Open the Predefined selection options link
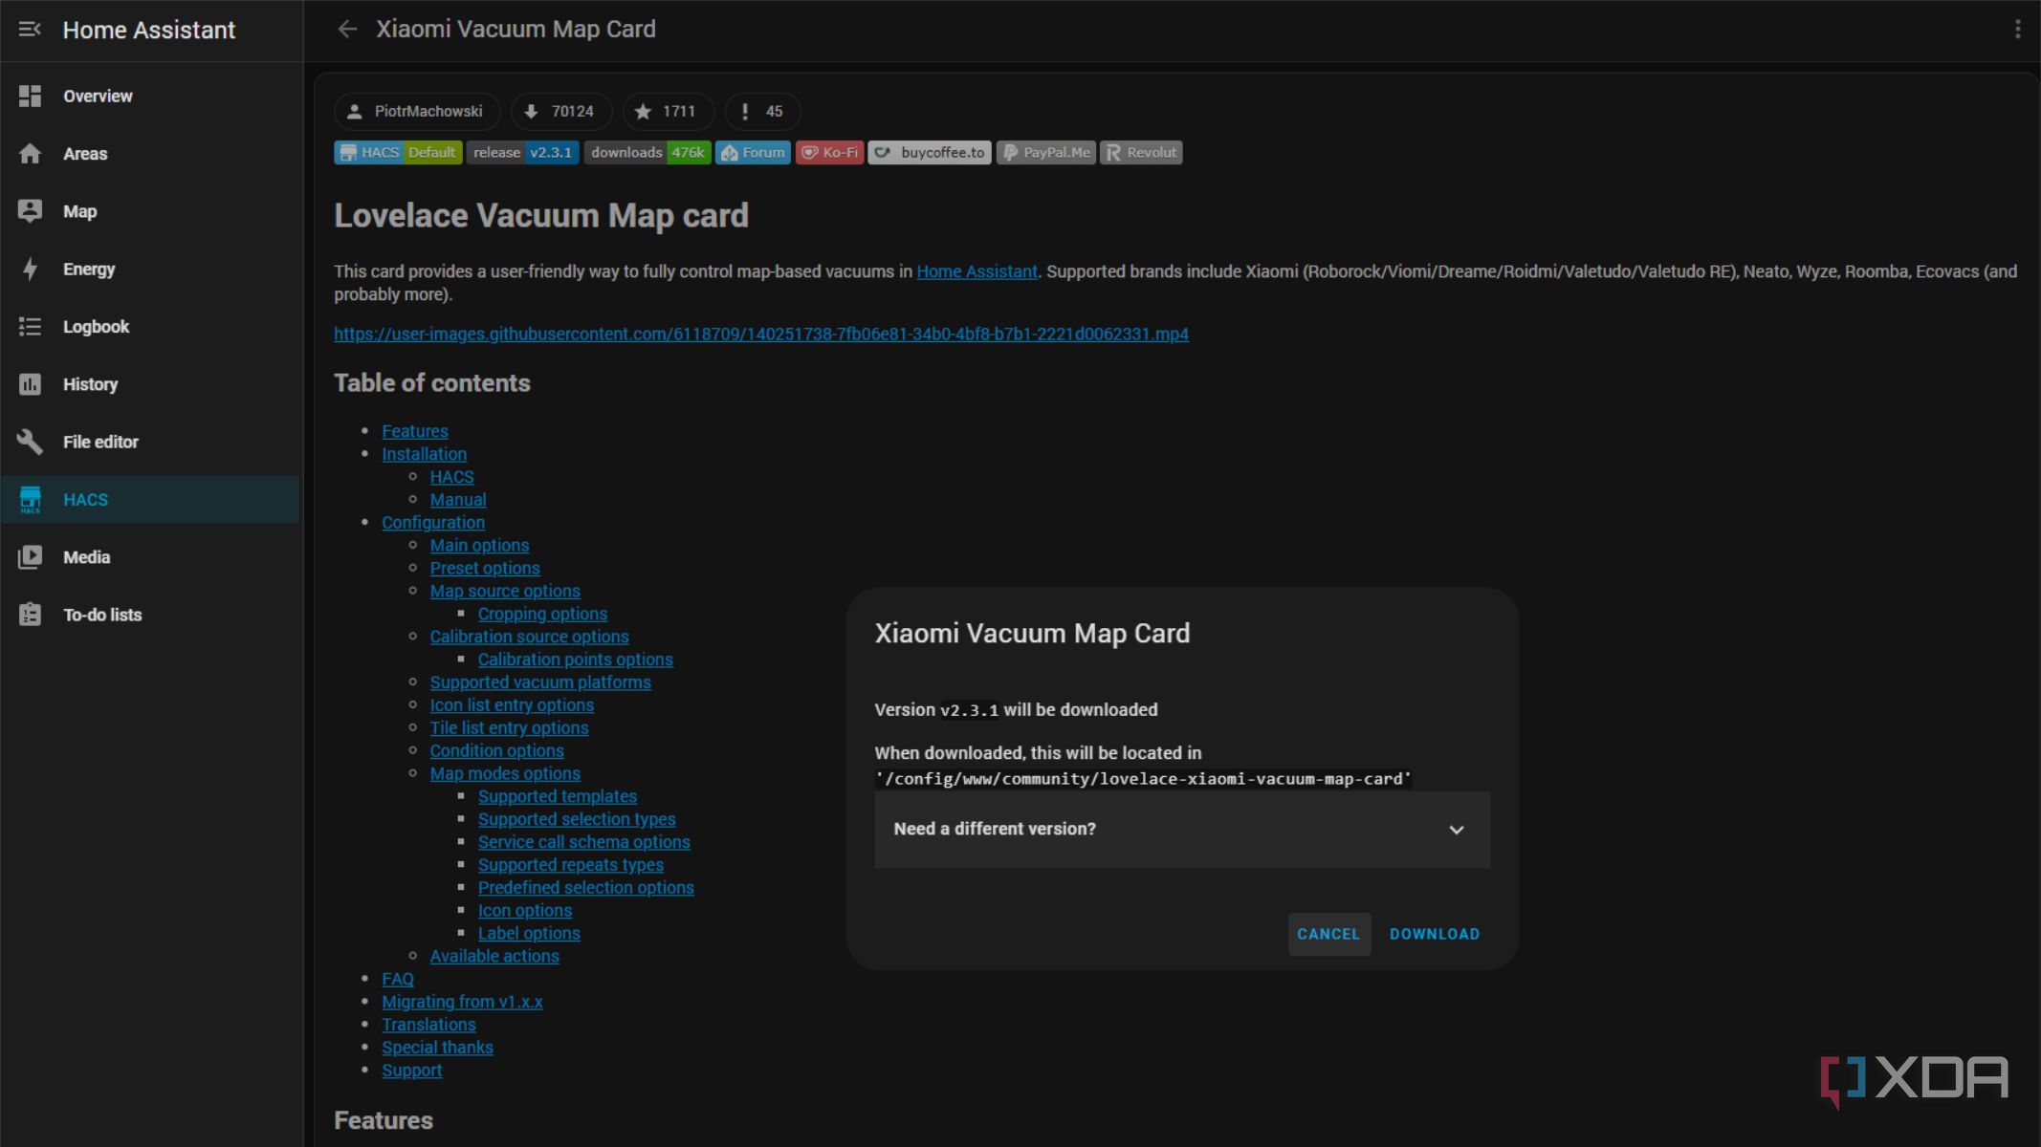This screenshot has height=1147, width=2041. (x=586, y=888)
